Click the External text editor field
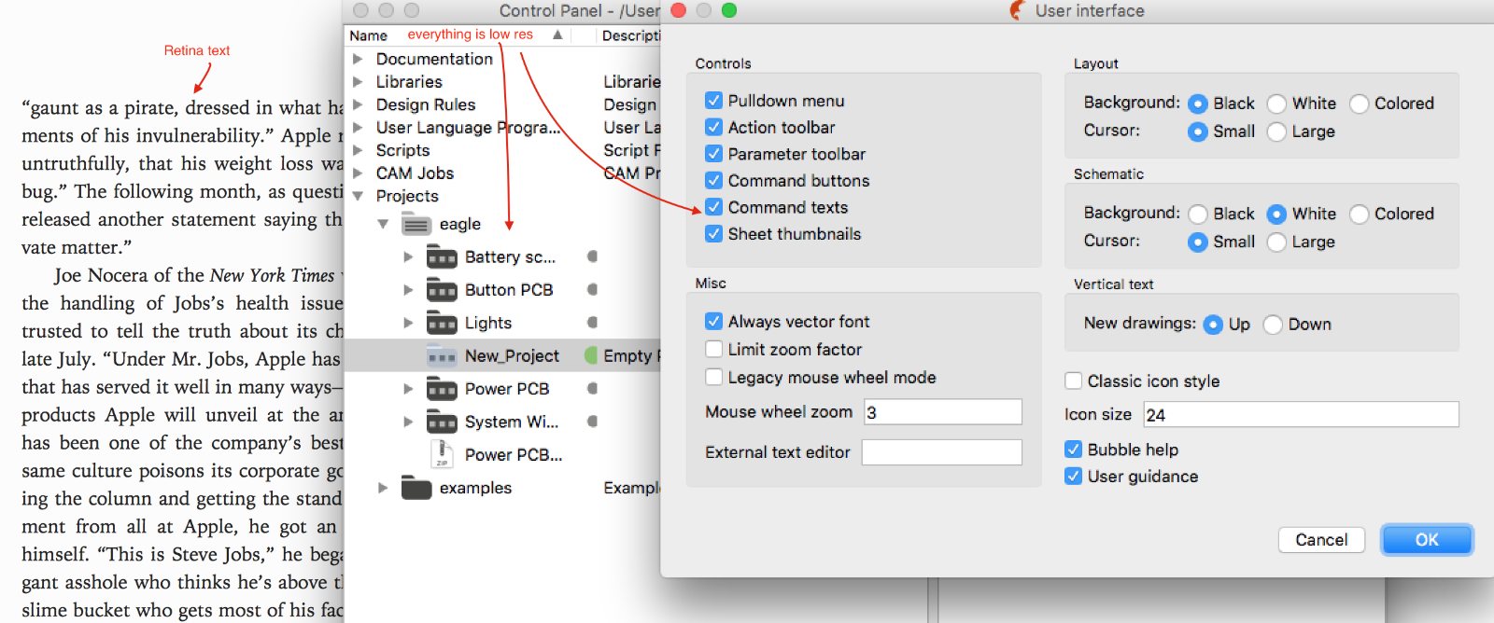 [942, 452]
